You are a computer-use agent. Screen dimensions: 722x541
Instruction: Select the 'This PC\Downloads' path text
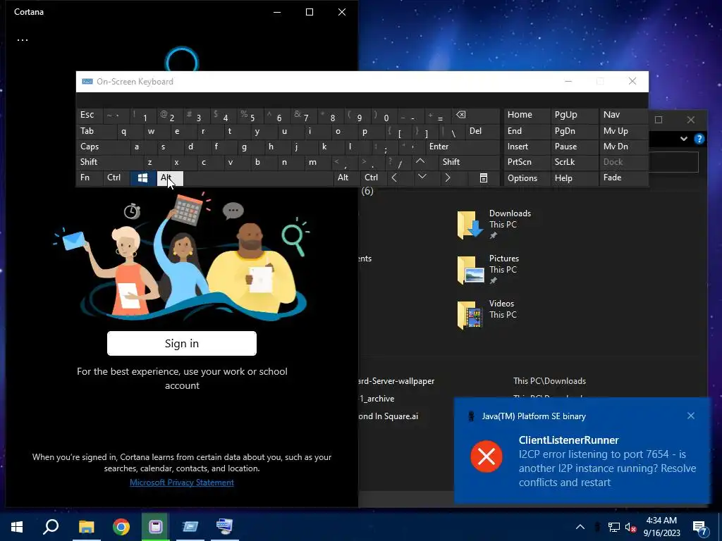click(549, 381)
